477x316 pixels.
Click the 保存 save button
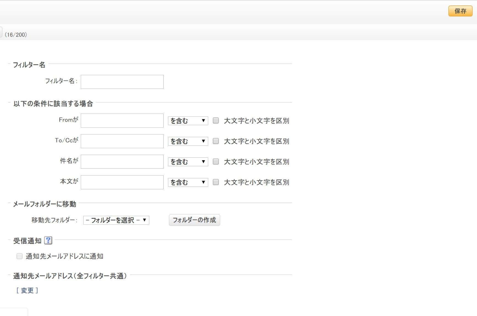click(x=460, y=11)
